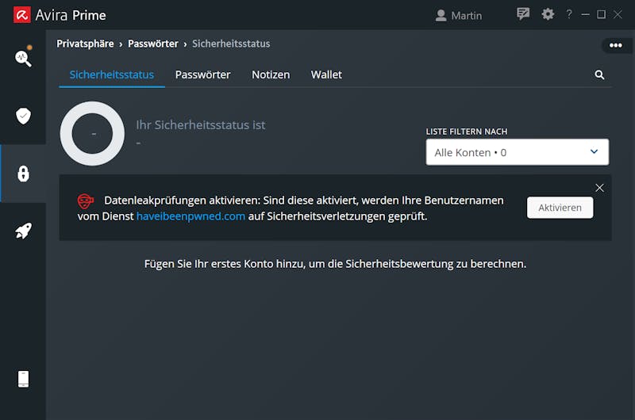Image resolution: width=635 pixels, height=420 pixels.
Task: Select the Privacy padlock sidebar icon
Action: (23, 174)
